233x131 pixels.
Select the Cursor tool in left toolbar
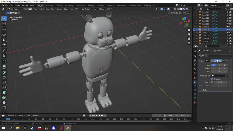coord(4,24)
